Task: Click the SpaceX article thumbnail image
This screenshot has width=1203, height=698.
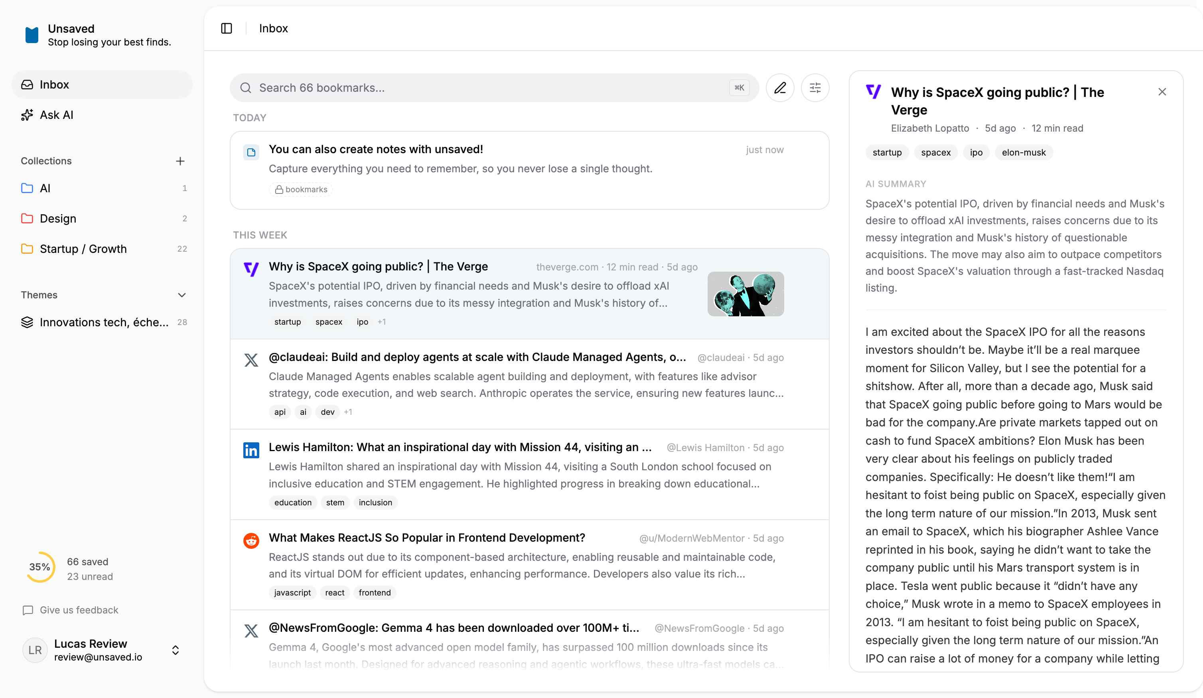Action: (x=745, y=294)
